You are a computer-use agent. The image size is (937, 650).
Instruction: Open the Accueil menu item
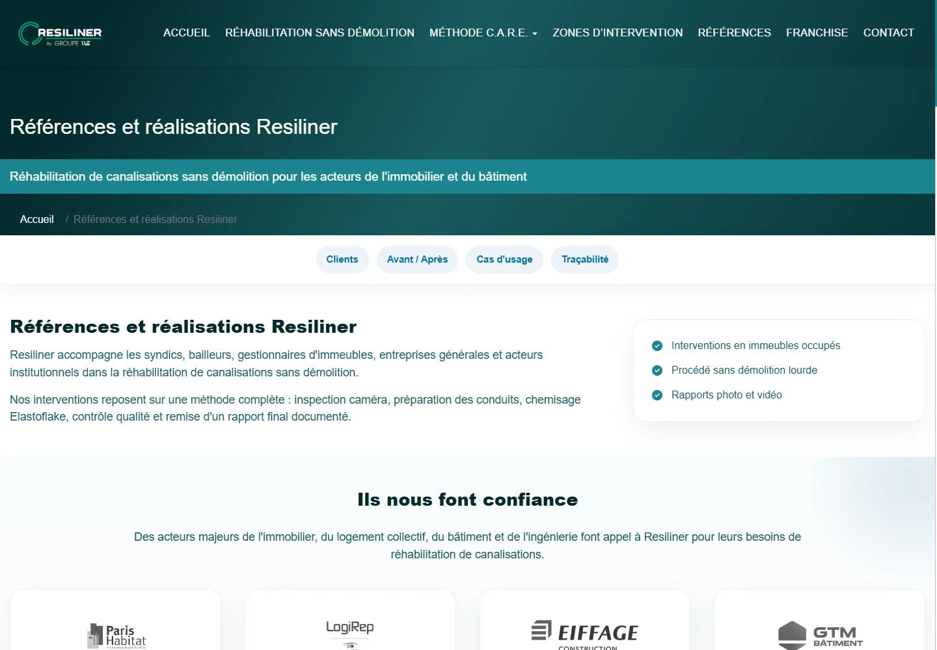coord(187,32)
